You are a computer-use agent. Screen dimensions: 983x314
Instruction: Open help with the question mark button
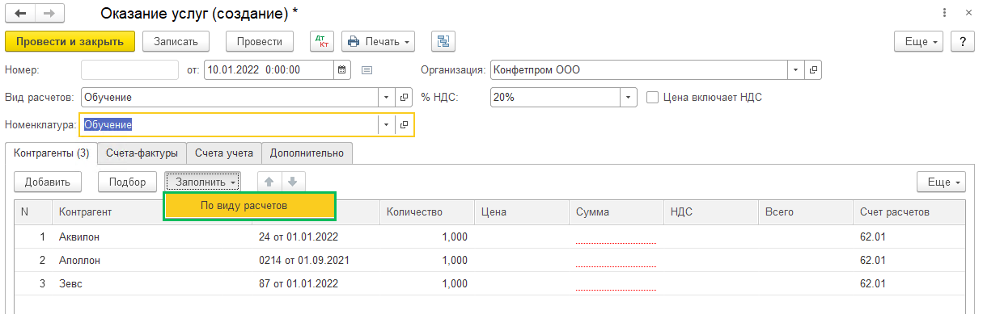(x=962, y=41)
